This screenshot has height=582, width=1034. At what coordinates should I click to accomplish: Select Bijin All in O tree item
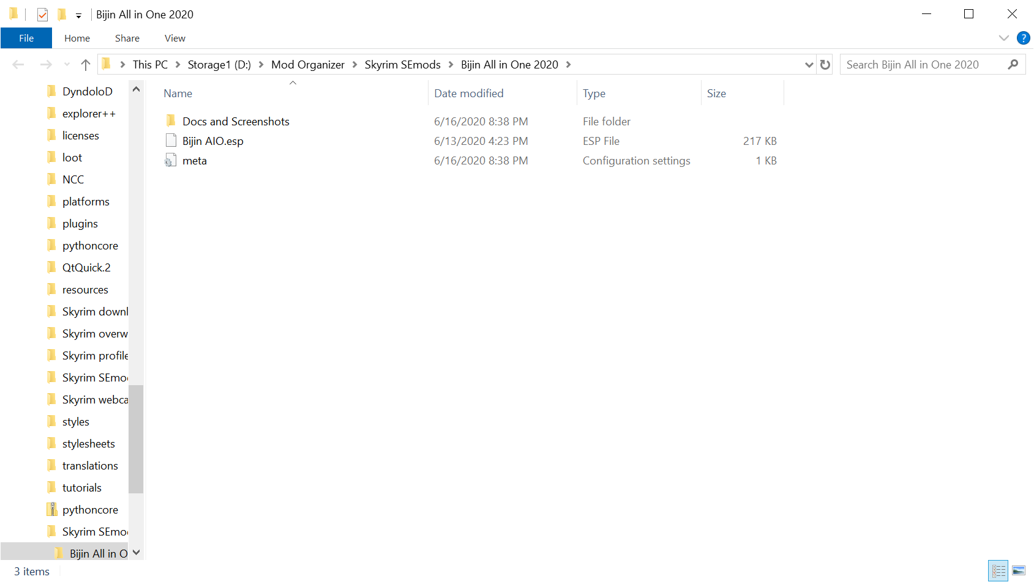pyautogui.click(x=99, y=553)
